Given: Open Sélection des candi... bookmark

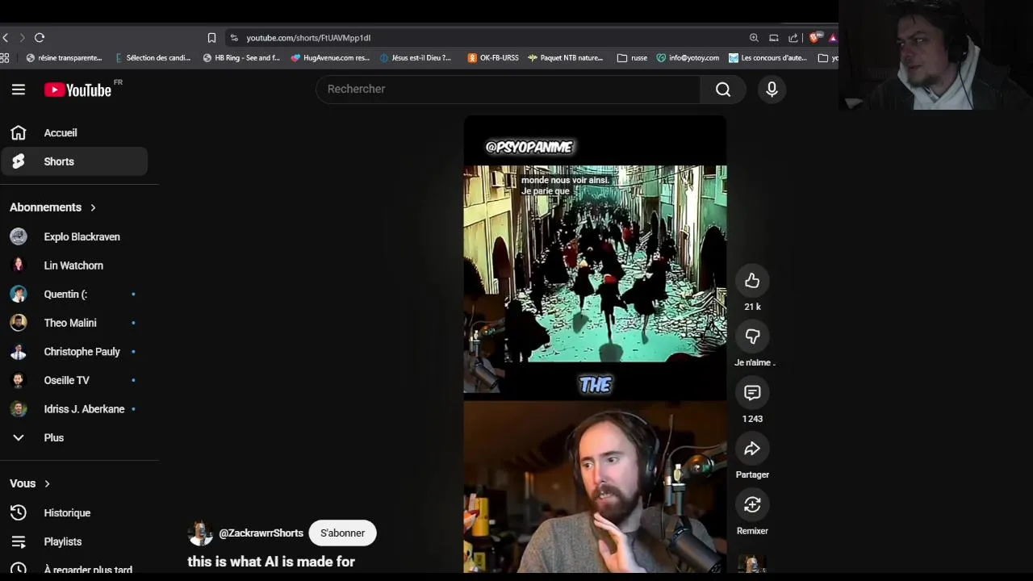Looking at the screenshot, I should [x=153, y=58].
